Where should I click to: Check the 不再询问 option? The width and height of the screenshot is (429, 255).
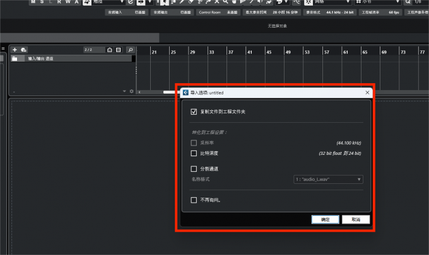[194, 200]
